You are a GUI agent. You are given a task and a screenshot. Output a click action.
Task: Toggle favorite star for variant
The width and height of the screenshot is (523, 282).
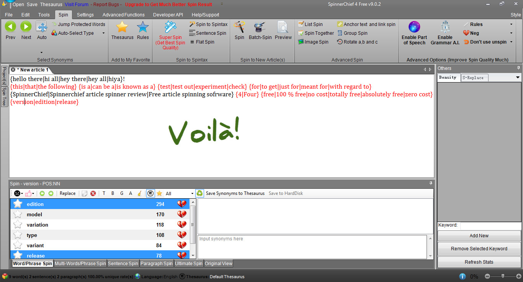click(x=18, y=245)
